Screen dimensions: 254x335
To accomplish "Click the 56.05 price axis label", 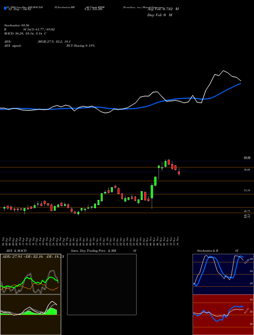I will [x=247, y=170].
